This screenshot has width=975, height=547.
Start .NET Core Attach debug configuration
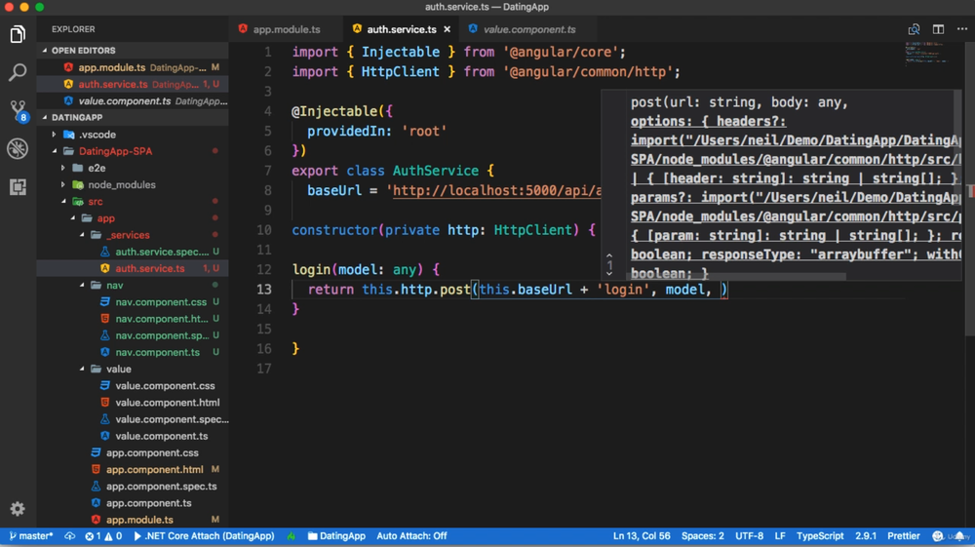click(204, 536)
